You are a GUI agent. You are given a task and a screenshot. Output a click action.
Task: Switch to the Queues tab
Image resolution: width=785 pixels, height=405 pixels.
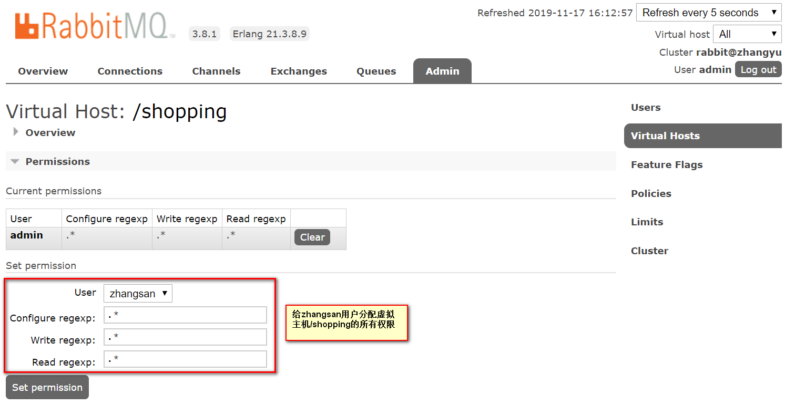point(375,71)
